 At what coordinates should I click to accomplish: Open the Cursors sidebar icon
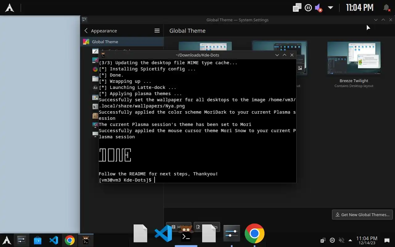[x=95, y=107]
